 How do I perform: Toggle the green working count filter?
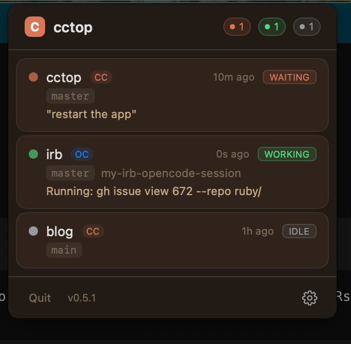pos(271,27)
